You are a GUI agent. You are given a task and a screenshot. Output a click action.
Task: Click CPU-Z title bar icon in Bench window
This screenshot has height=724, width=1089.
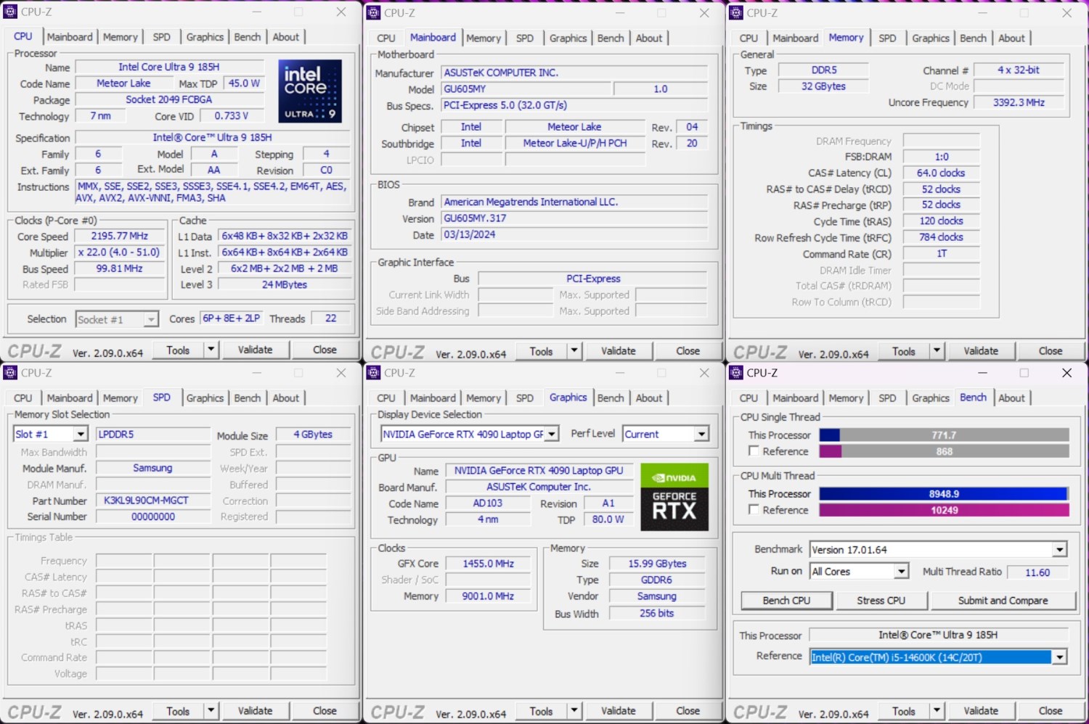pos(735,373)
